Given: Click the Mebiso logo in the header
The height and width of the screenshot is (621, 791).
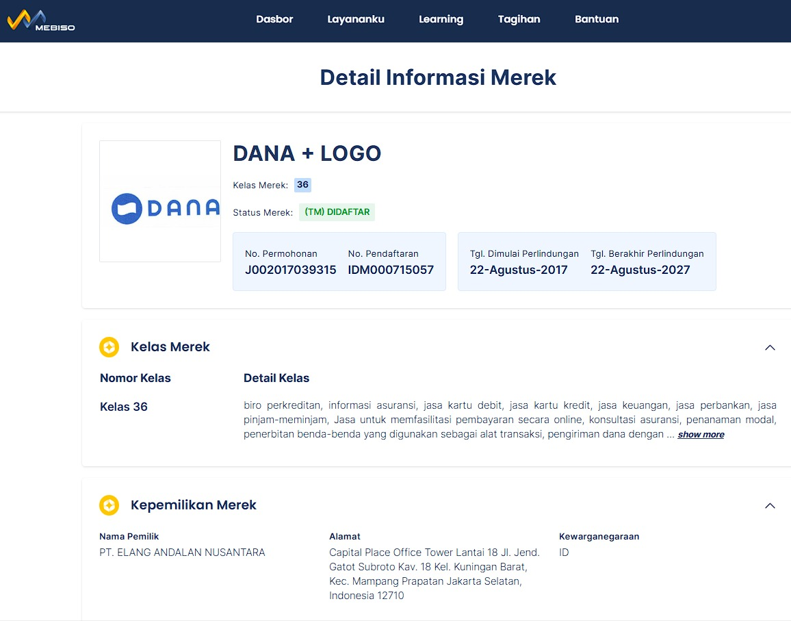Looking at the screenshot, I should (x=41, y=20).
